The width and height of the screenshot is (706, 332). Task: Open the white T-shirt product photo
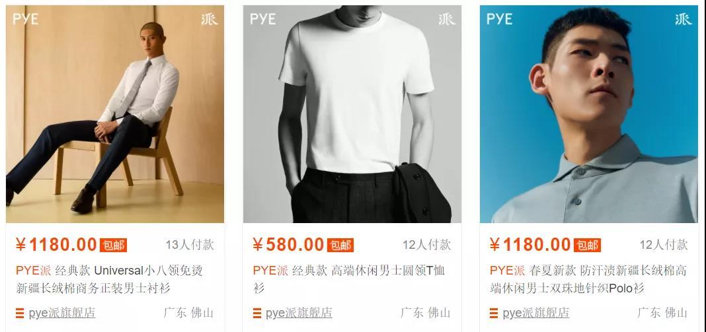352,114
